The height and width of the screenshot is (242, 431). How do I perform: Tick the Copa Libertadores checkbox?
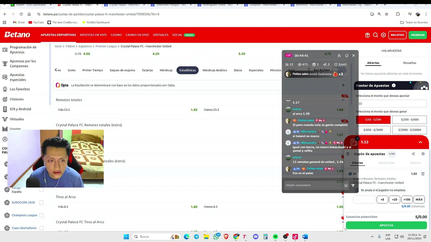tap(41, 228)
